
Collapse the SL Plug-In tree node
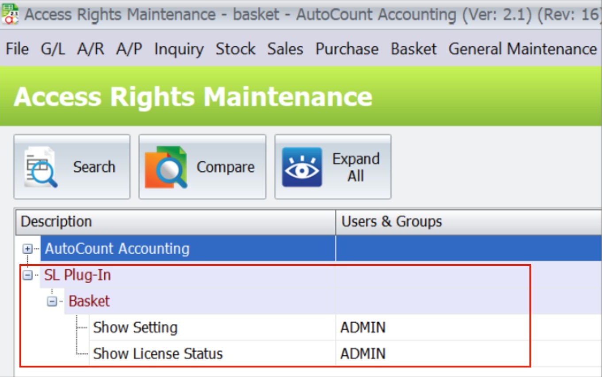27,275
